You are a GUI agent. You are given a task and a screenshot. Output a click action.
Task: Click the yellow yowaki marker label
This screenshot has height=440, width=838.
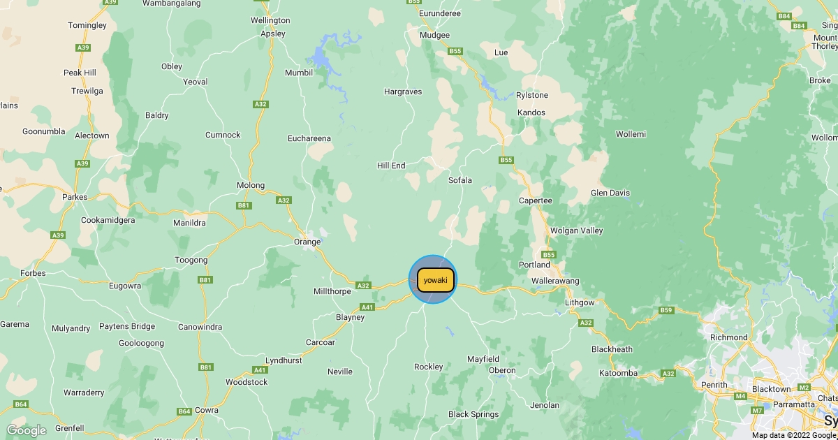point(436,280)
